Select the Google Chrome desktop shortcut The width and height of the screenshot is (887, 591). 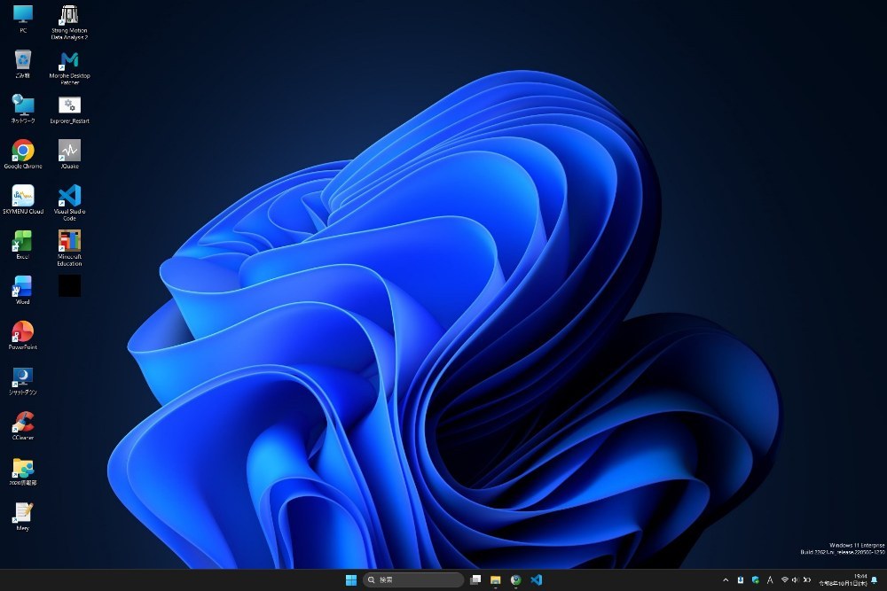23,154
